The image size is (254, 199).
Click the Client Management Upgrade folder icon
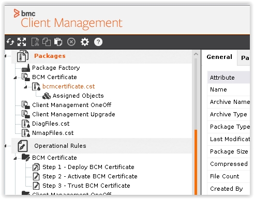(x=26, y=114)
